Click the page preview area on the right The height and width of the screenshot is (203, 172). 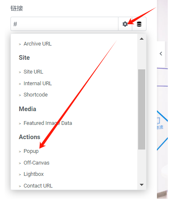pyautogui.click(x=162, y=125)
